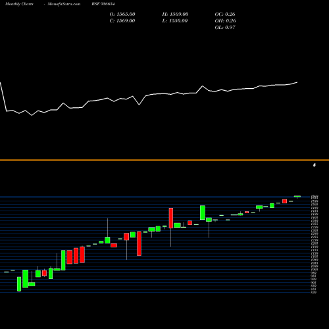Click the low value 'L: 1550.00'
This screenshot has width=329, height=329.
coord(175,21)
